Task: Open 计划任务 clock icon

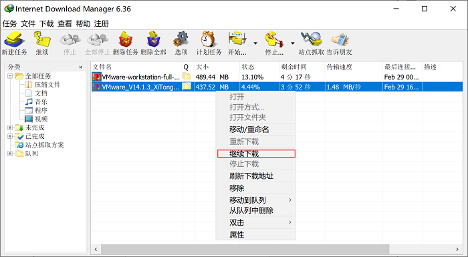Action: [209, 39]
